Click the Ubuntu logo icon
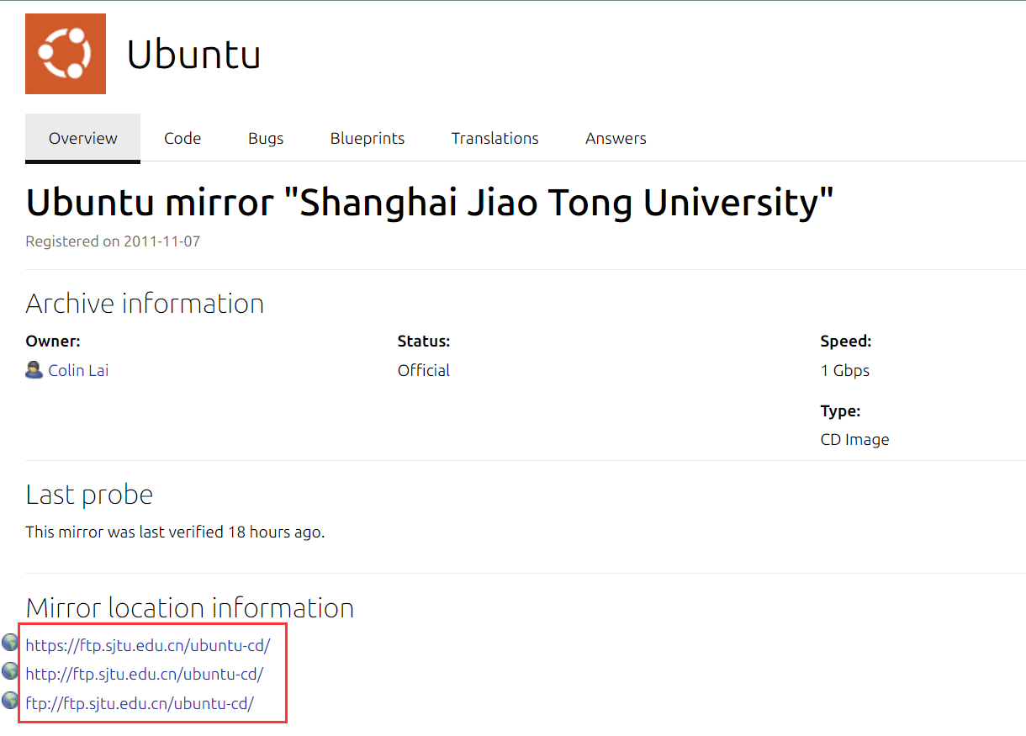 66,54
